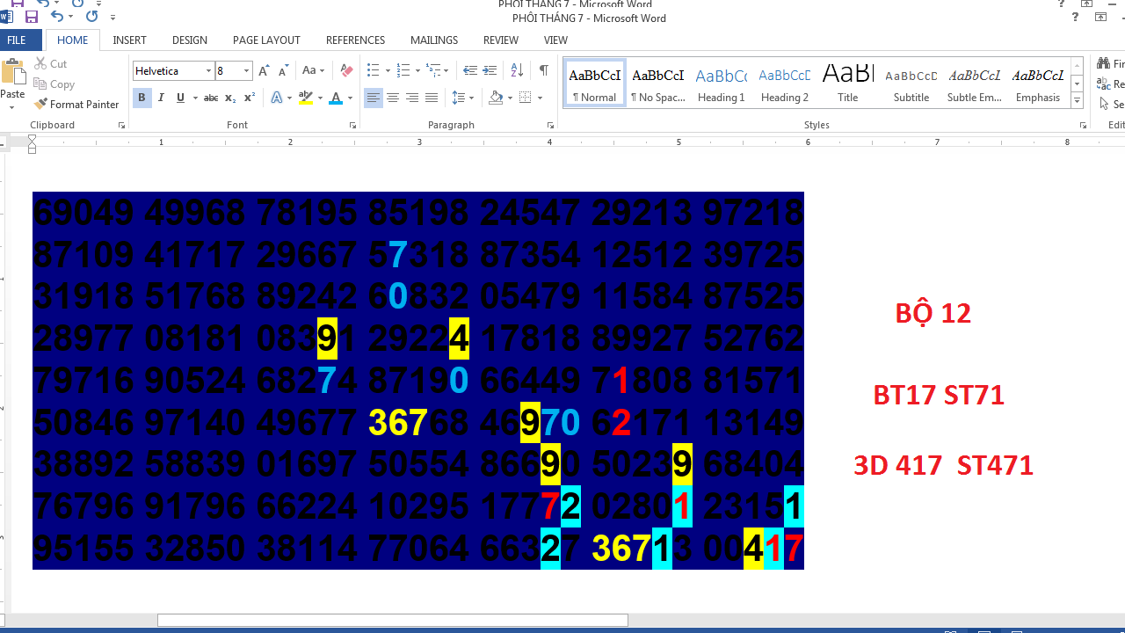Click the red text BỘ 12
This screenshot has width=1125, height=633.
pyautogui.click(x=933, y=312)
